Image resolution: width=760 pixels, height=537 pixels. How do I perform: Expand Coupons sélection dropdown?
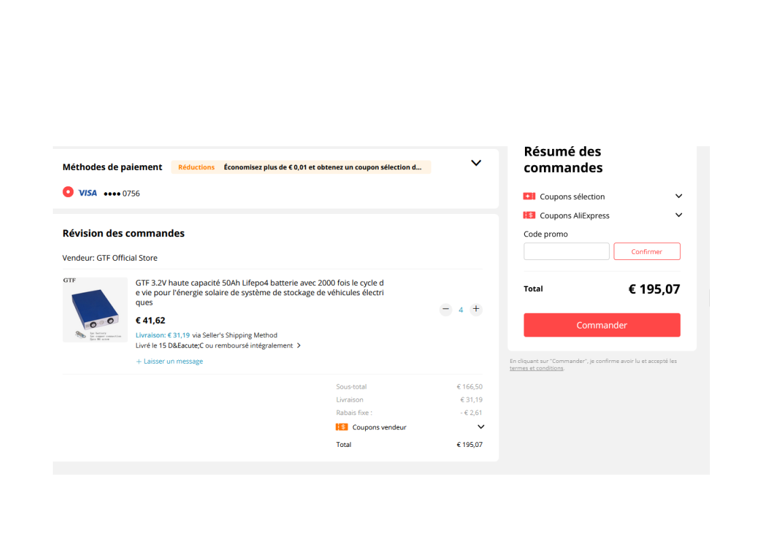(x=679, y=196)
